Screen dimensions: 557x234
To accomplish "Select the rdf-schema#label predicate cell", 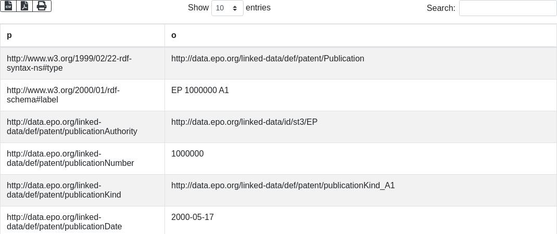I will [82, 95].
